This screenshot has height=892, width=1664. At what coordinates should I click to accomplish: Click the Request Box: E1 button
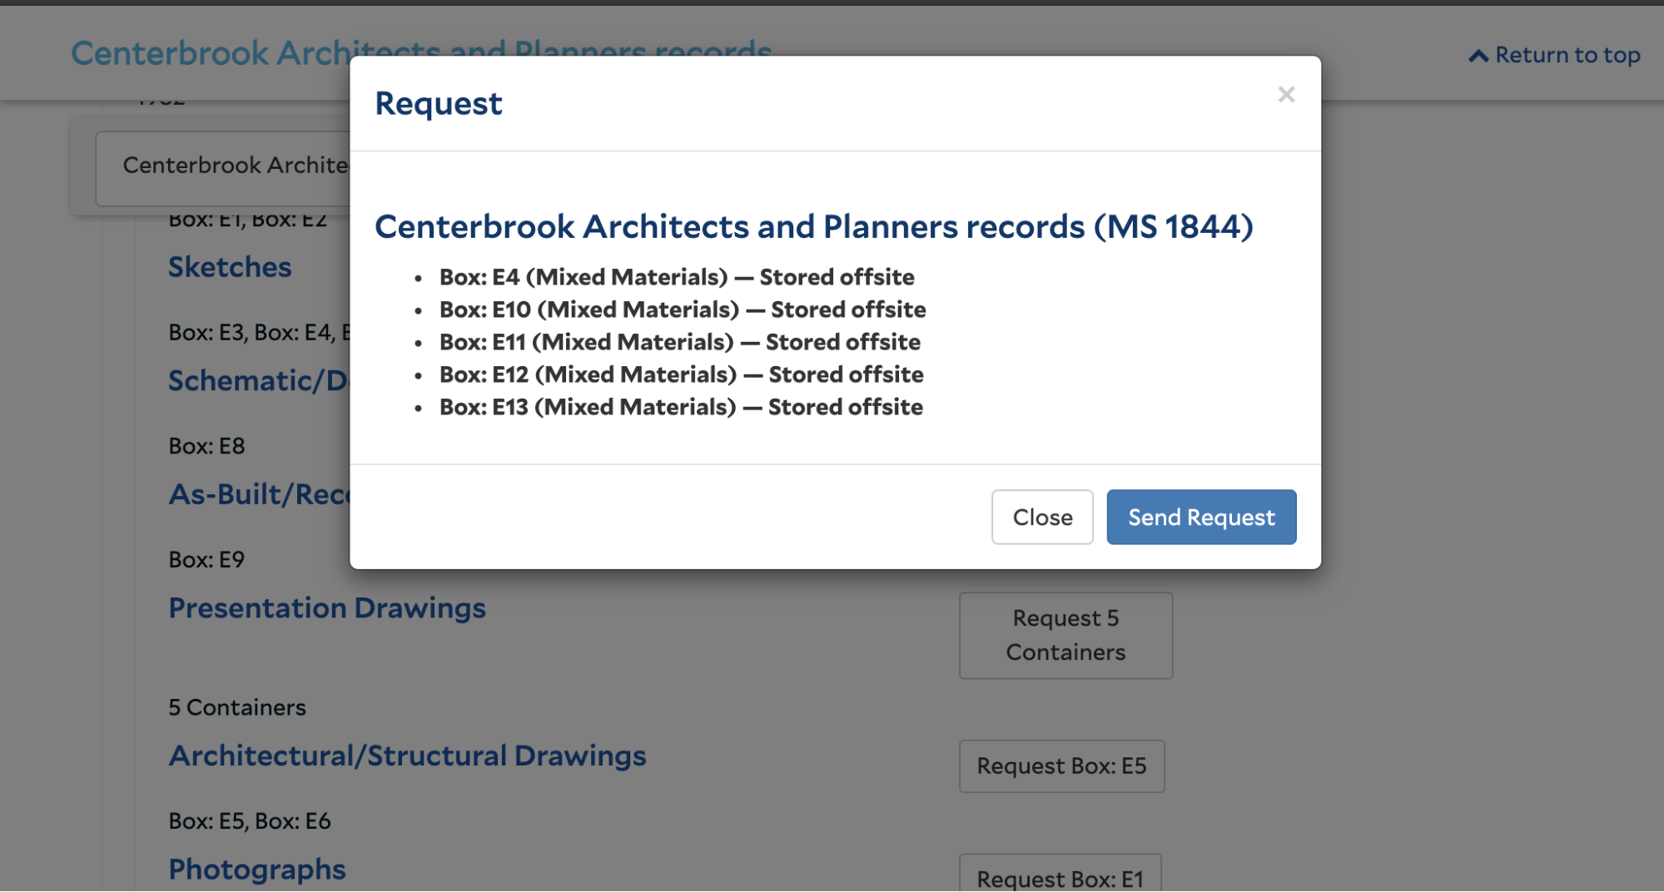point(1060,874)
